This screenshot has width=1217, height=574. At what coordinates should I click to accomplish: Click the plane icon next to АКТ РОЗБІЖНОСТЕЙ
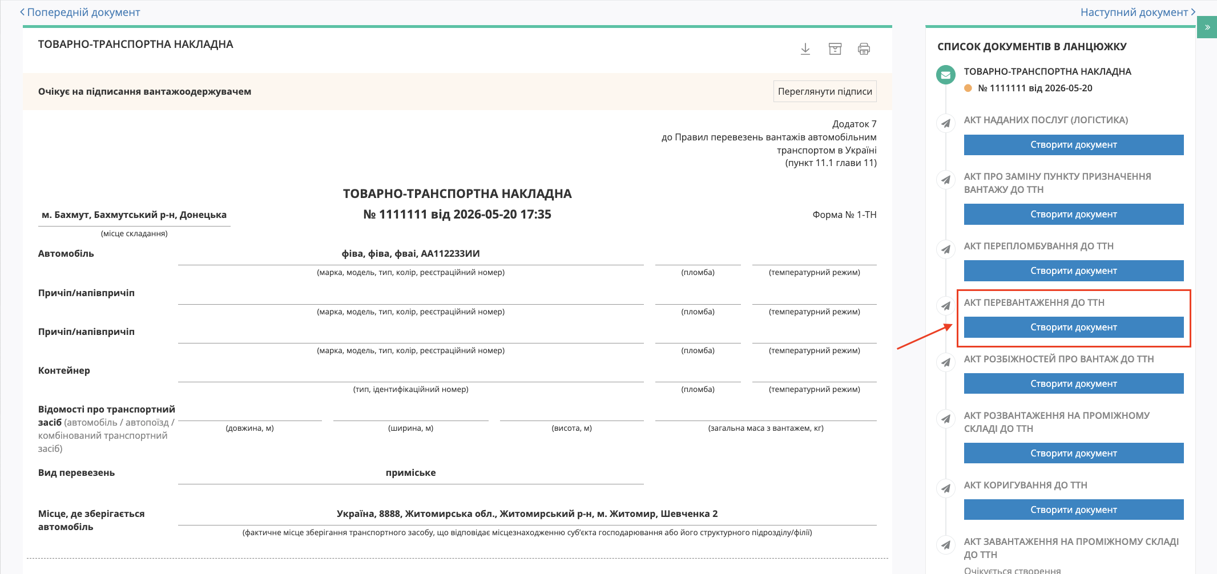click(946, 362)
